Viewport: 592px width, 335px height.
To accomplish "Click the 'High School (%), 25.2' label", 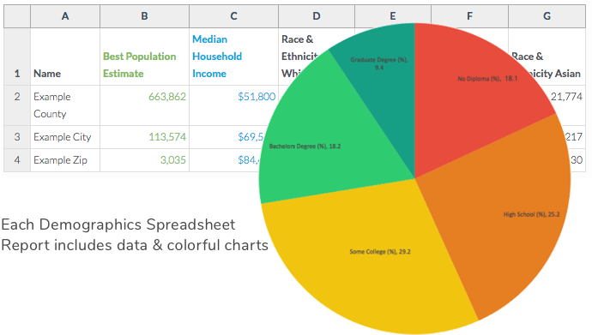I will point(532,214).
